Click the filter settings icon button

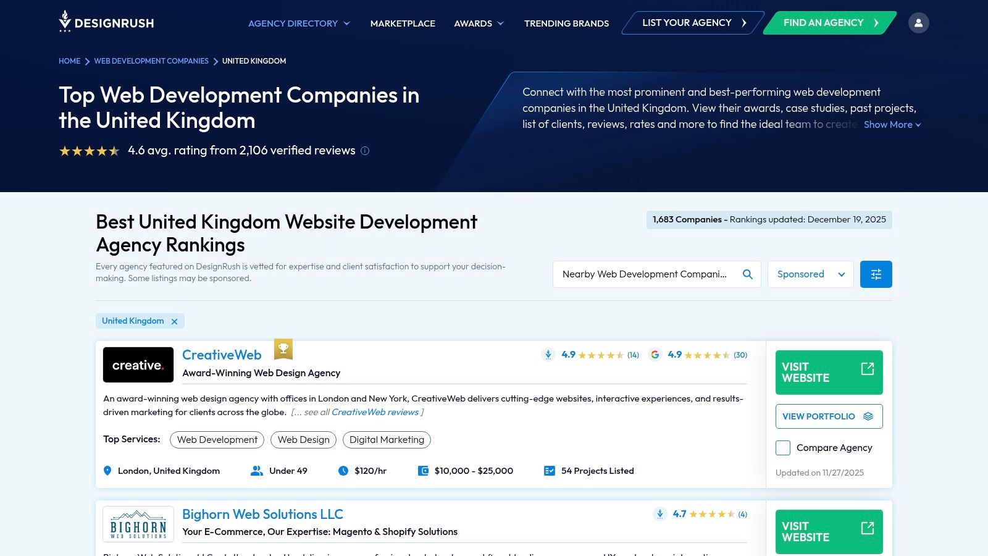tap(876, 274)
